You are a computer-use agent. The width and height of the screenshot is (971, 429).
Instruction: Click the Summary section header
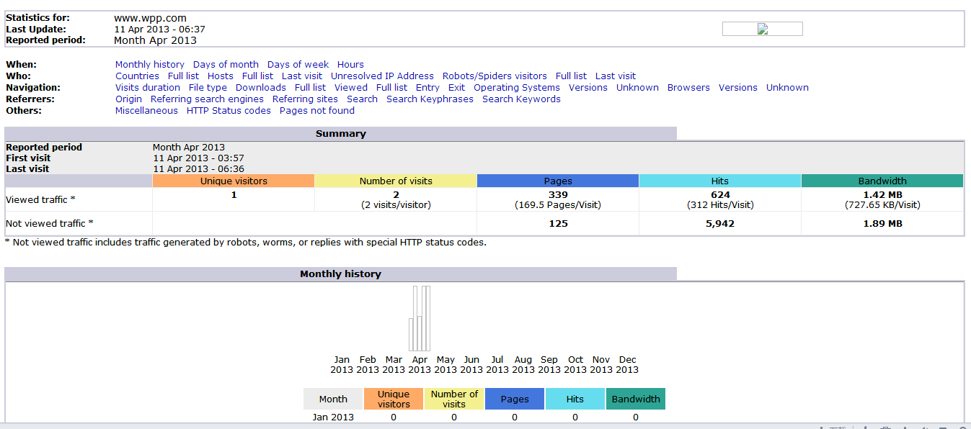tap(340, 133)
